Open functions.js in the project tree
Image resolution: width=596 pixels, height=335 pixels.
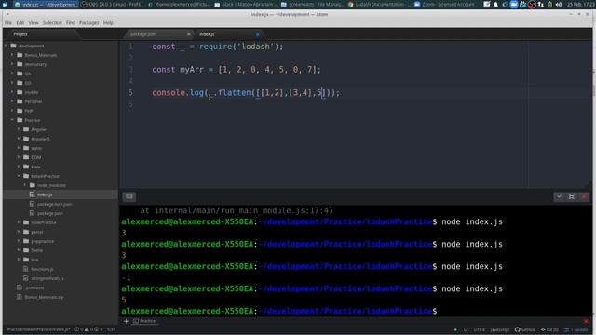tap(42, 269)
